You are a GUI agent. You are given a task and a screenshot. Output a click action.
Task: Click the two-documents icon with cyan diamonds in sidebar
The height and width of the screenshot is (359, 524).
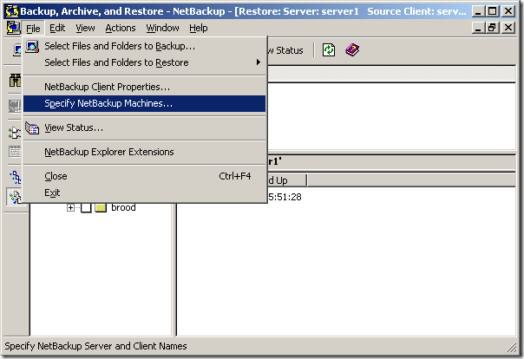(x=15, y=133)
